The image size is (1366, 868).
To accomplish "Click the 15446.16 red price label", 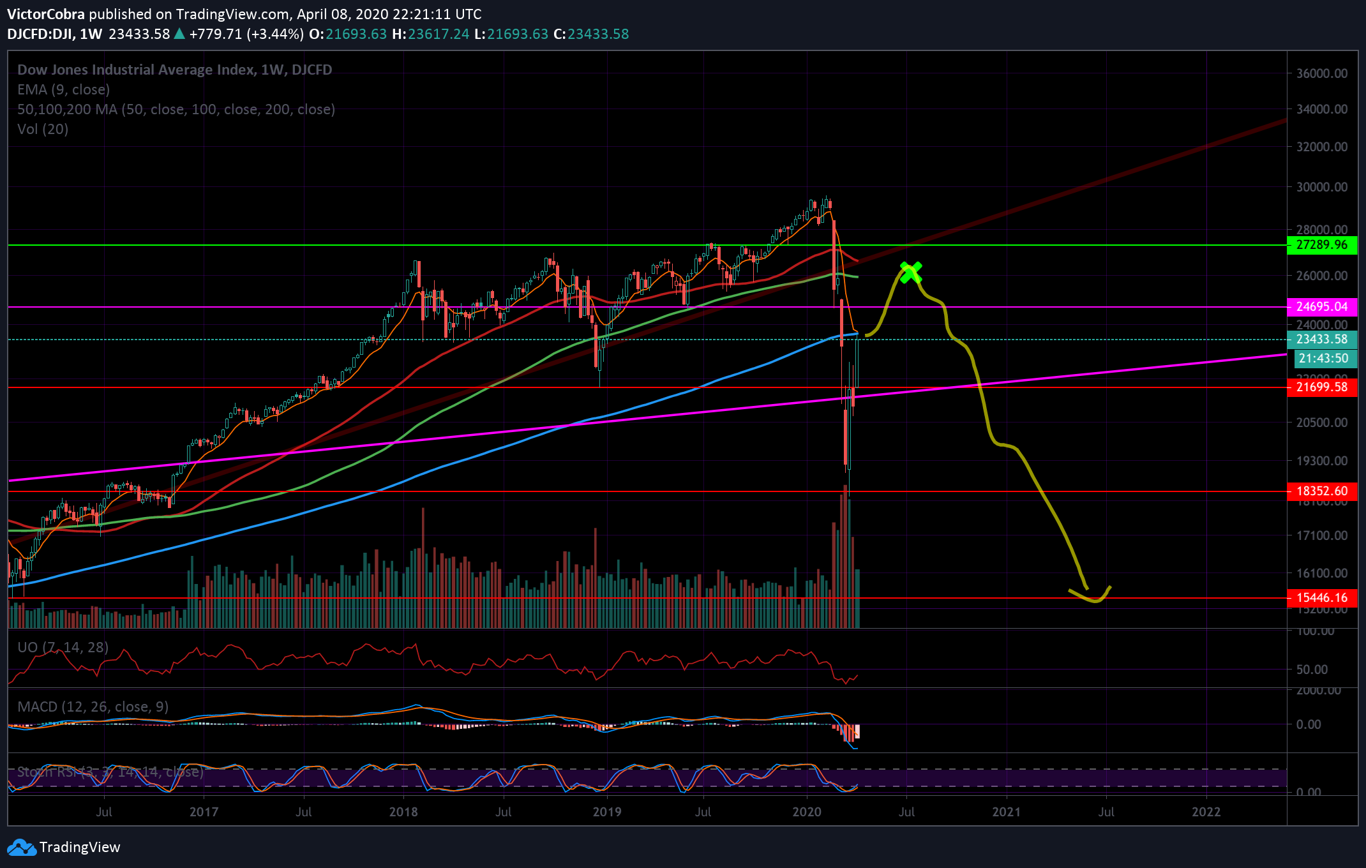I will (1322, 598).
